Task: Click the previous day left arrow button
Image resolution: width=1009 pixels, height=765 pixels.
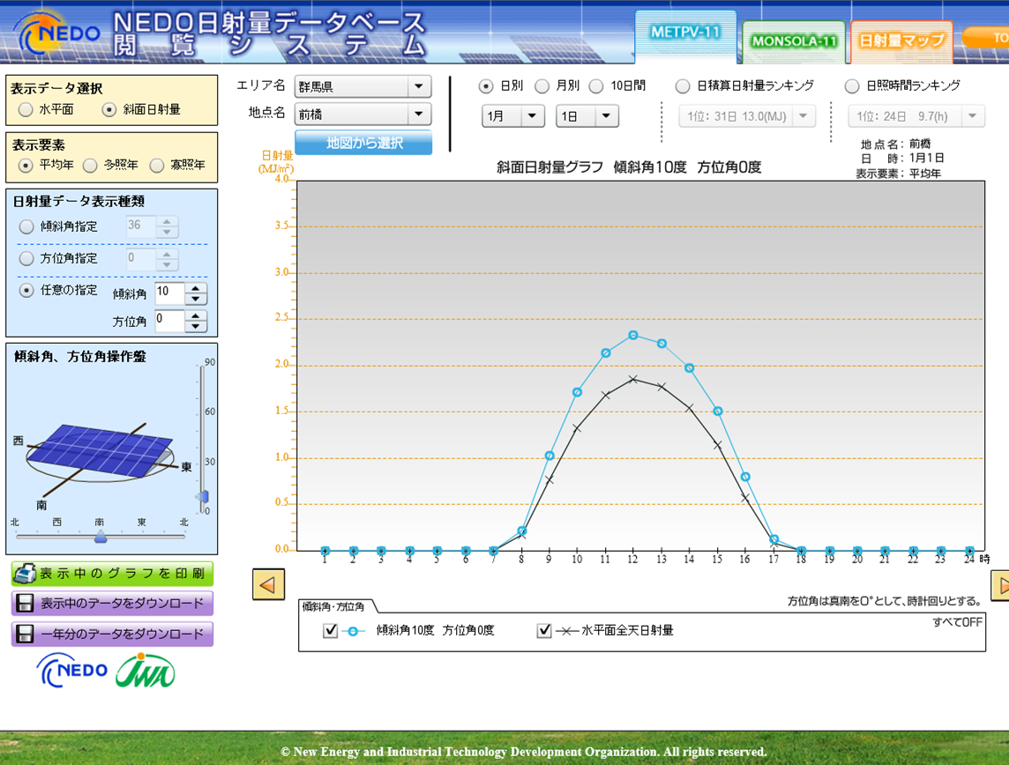Action: point(268,584)
